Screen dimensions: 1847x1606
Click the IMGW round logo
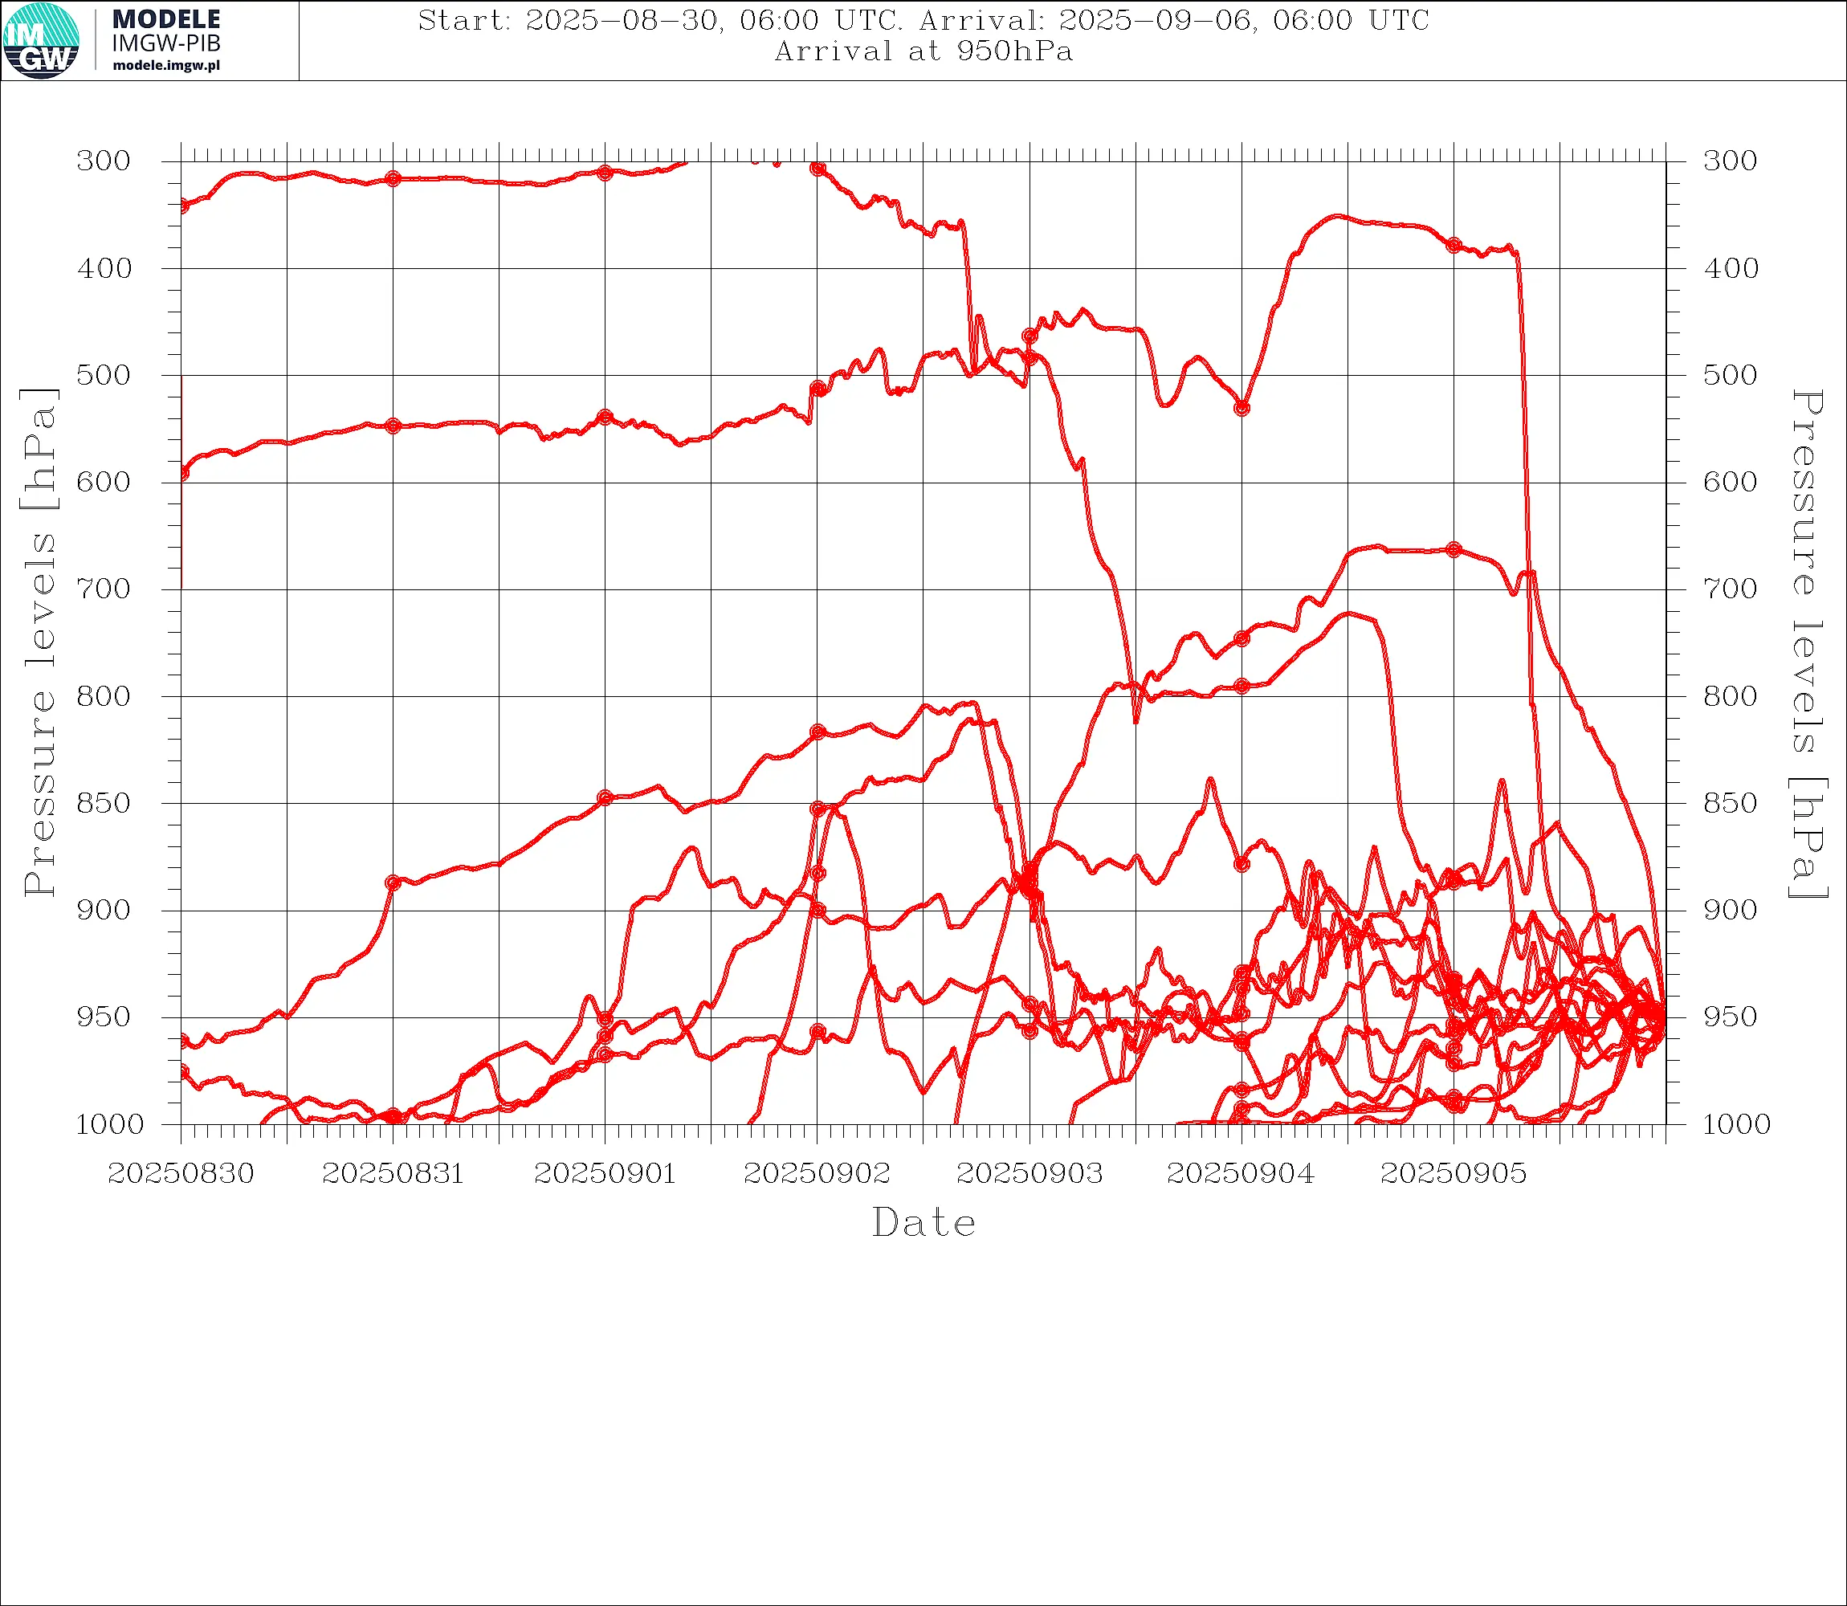click(x=41, y=40)
